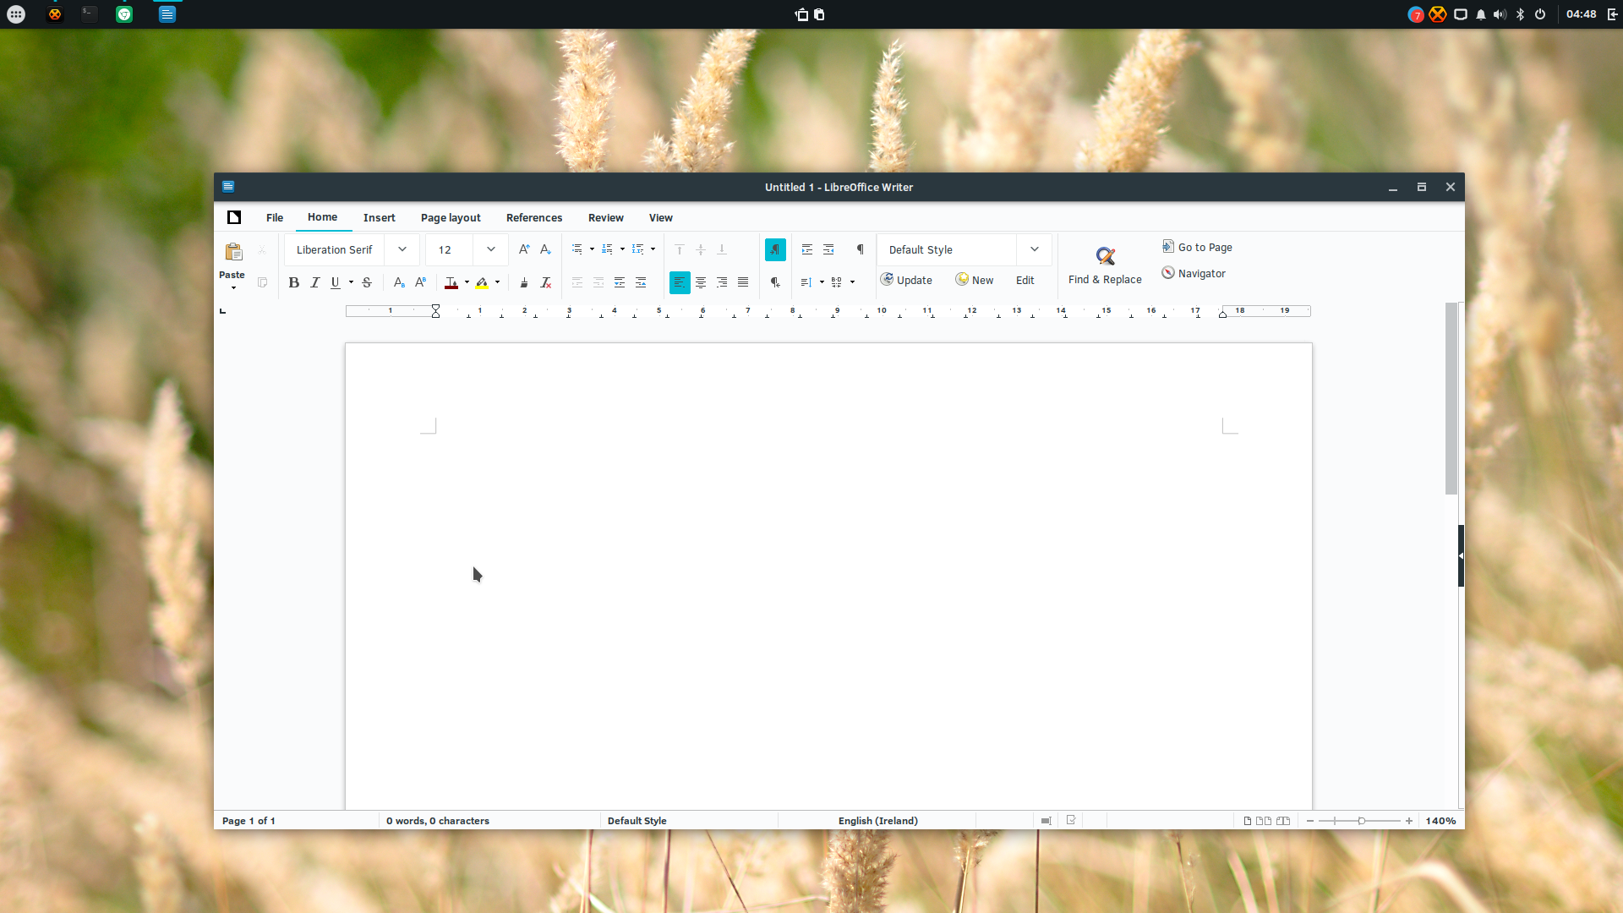
Task: Toggle center alignment
Action: [x=701, y=282]
